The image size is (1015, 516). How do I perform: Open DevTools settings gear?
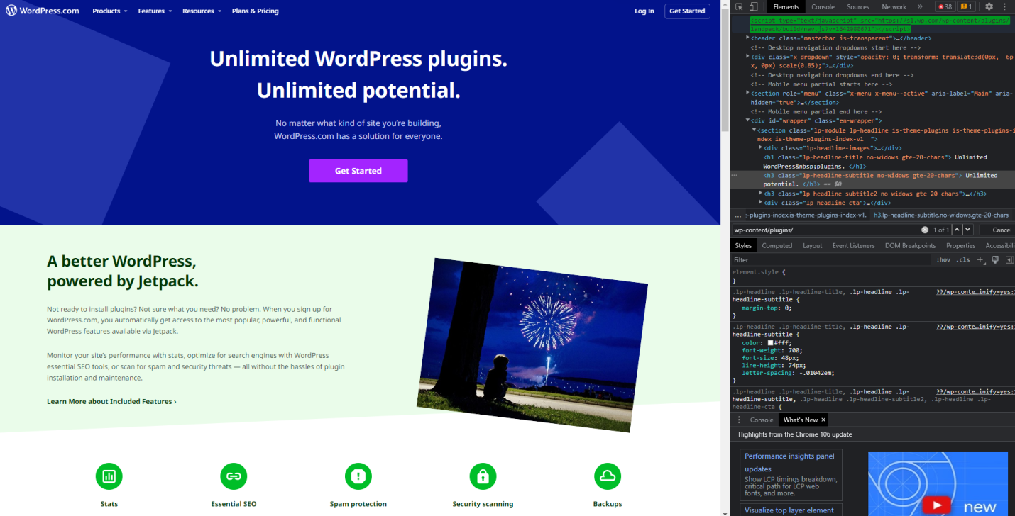(x=989, y=6)
